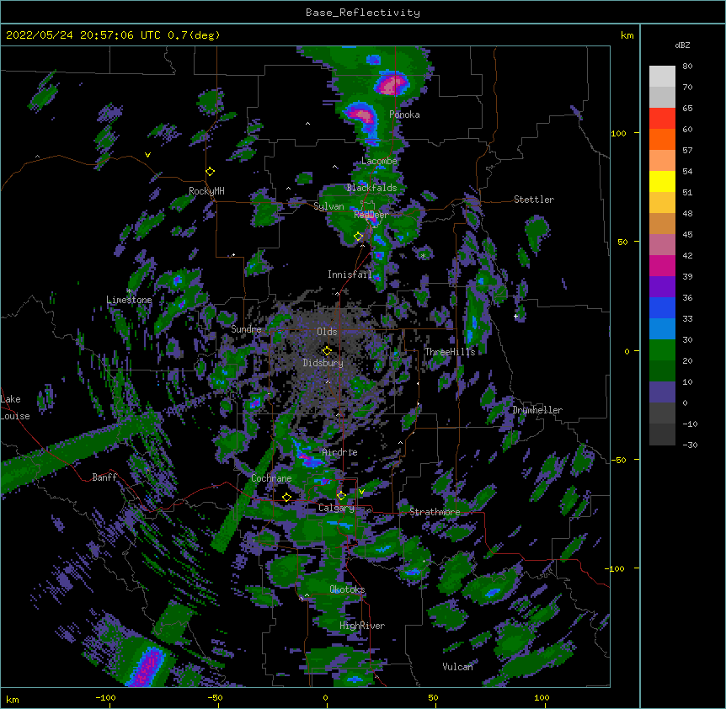Click the yellow diamond marker near RockyMH
This screenshot has height=709, width=726.
(x=210, y=172)
